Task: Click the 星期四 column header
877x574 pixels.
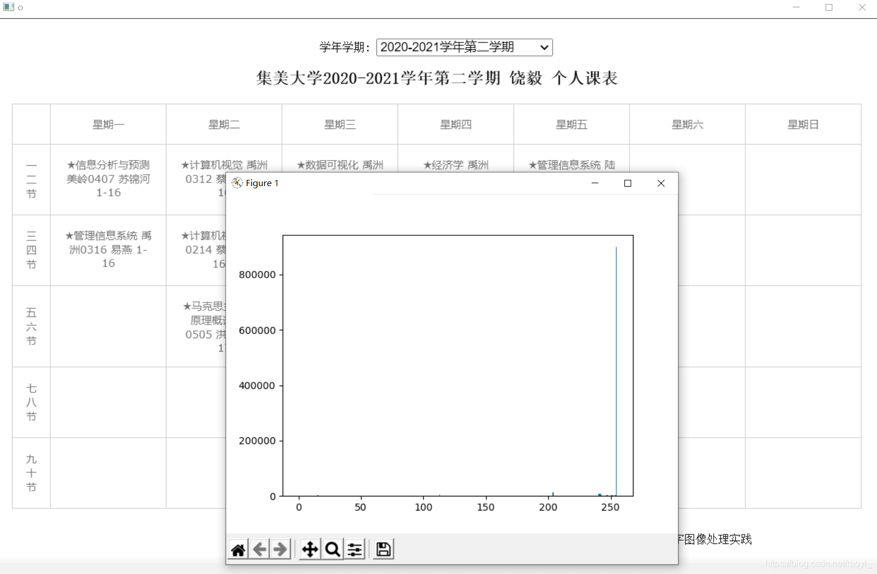Action: tap(456, 124)
